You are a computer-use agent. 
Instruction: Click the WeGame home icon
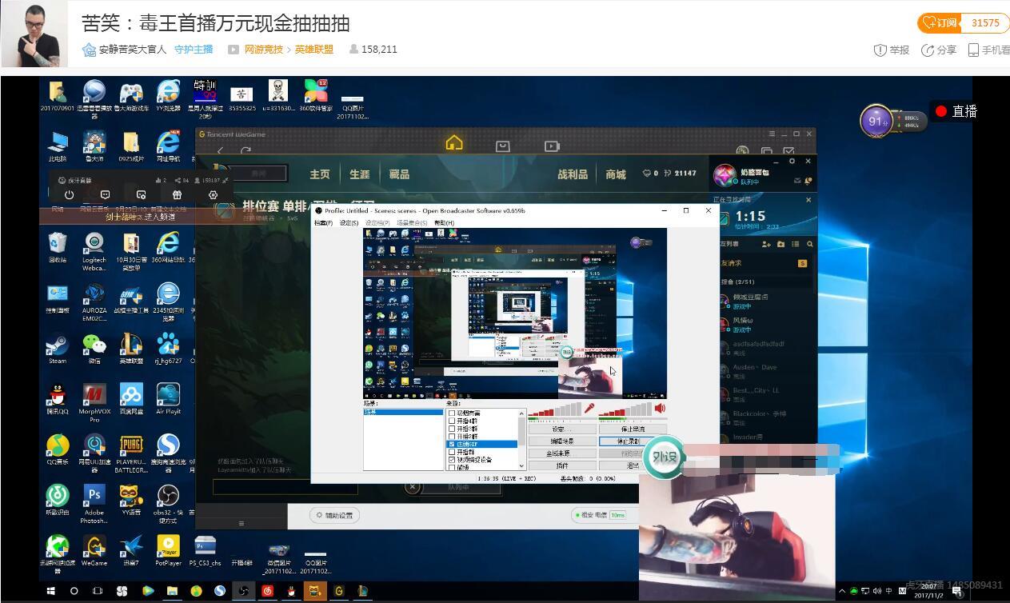454,144
